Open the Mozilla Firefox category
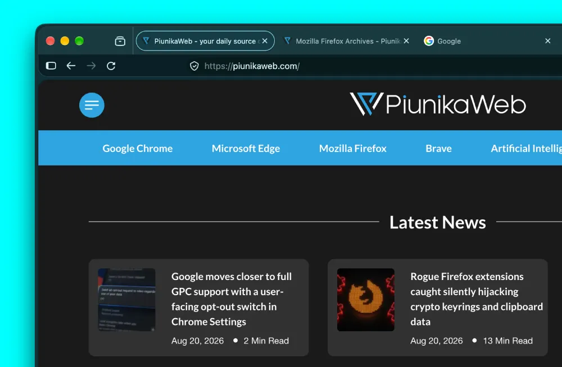The image size is (562, 367). click(353, 148)
